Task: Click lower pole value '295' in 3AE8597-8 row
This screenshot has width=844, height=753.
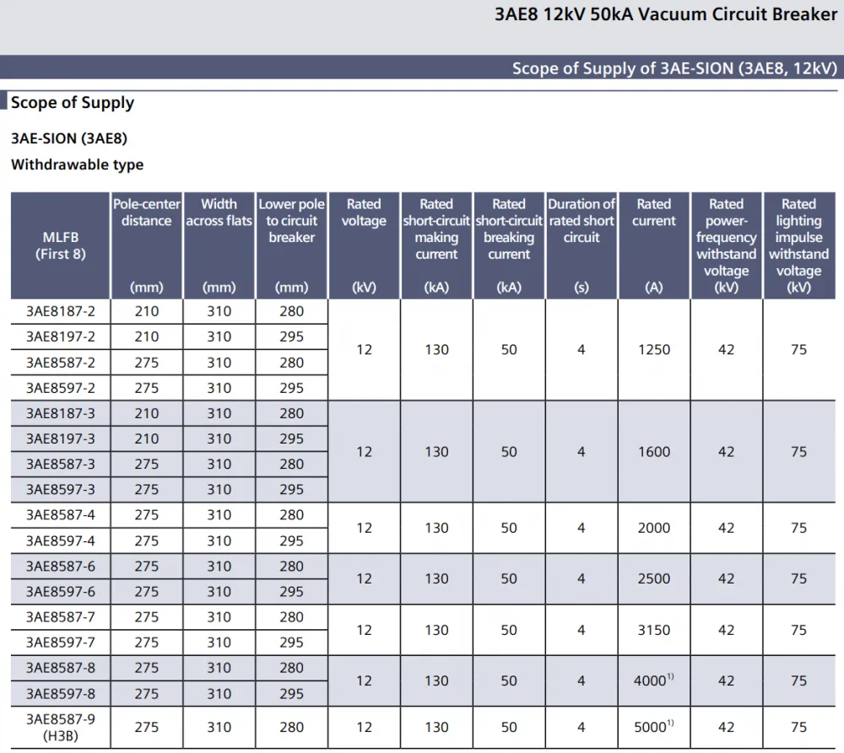Action: pos(292,694)
